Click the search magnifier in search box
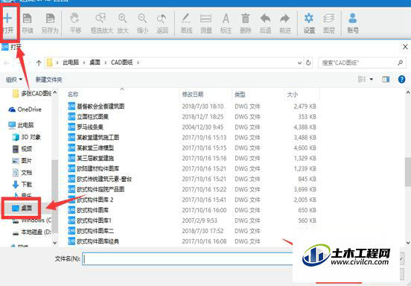 (400, 63)
